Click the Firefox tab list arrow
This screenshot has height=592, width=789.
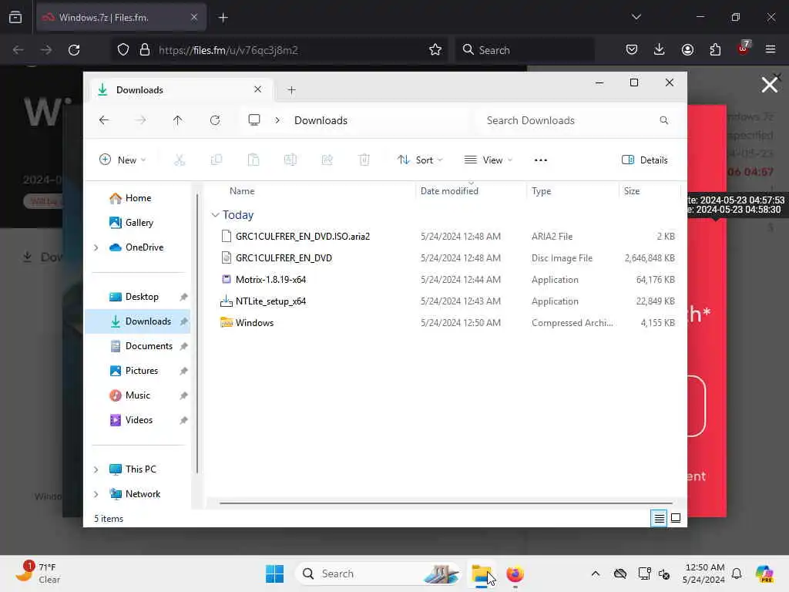click(636, 17)
